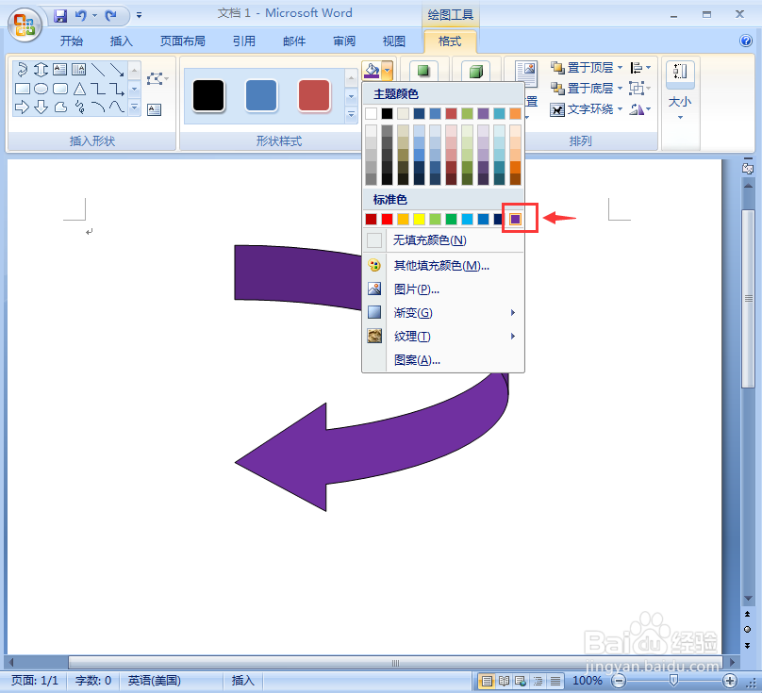762x693 pixels.
Task: Apply the black shape style
Action: [x=208, y=96]
